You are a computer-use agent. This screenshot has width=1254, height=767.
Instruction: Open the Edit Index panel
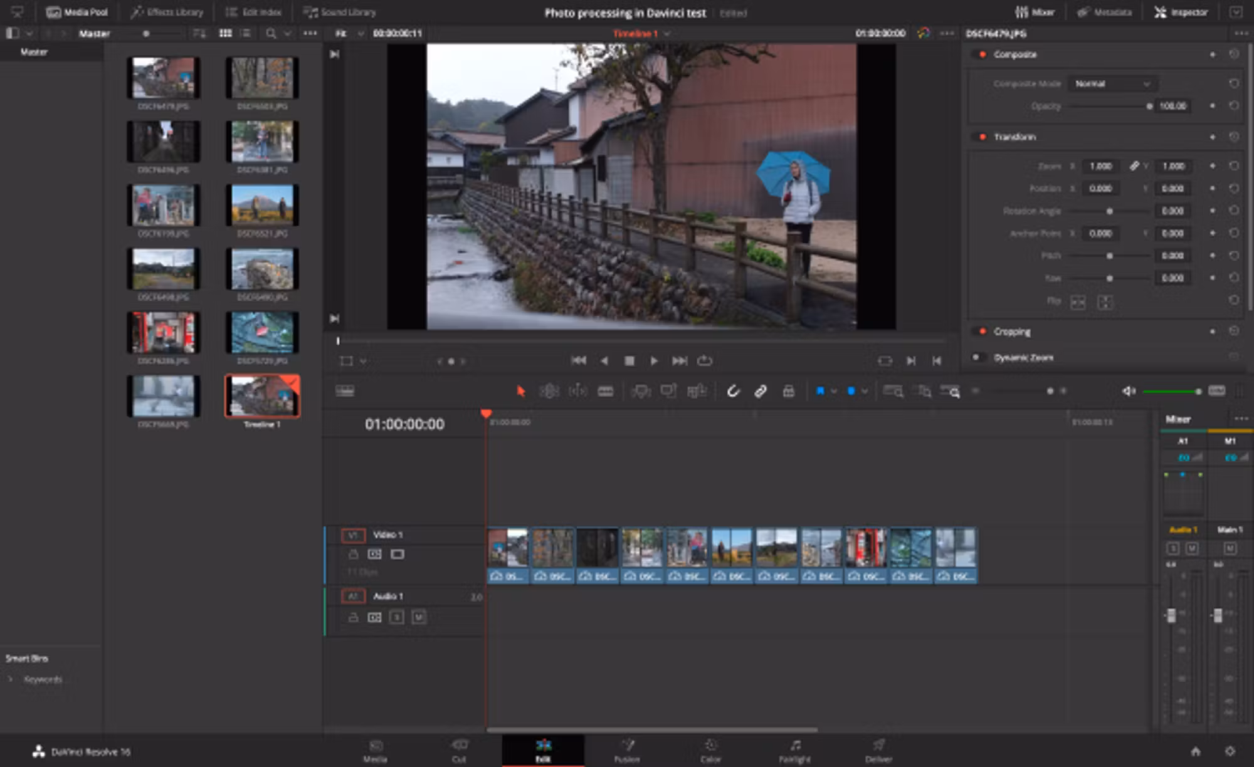pyautogui.click(x=253, y=12)
